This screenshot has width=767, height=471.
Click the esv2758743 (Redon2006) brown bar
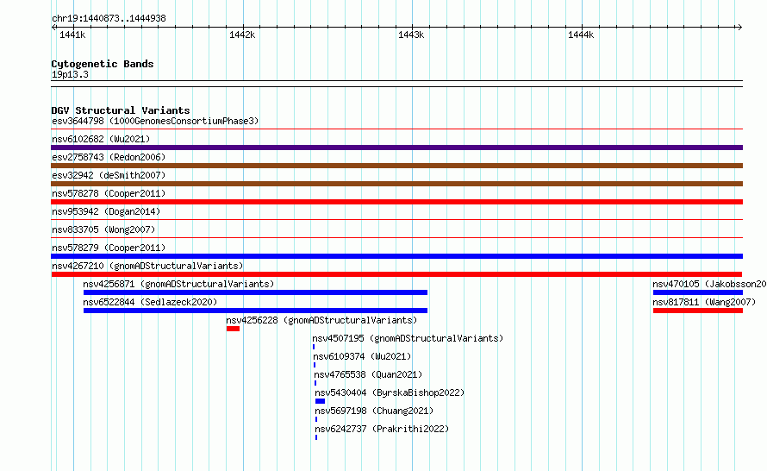[396, 166]
